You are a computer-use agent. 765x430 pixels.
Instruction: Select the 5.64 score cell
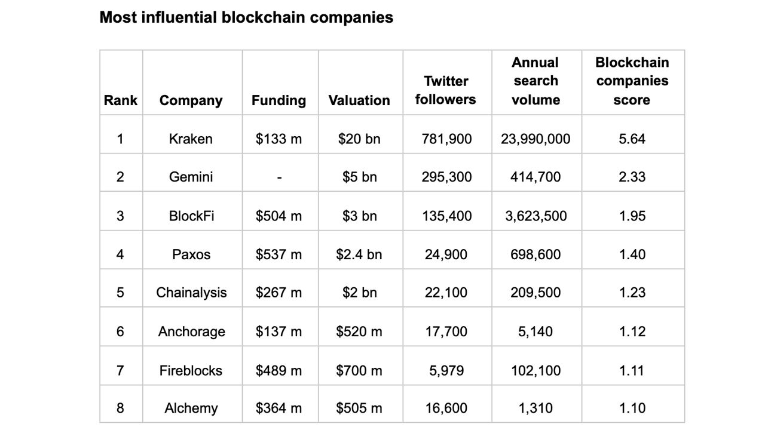[632, 139]
